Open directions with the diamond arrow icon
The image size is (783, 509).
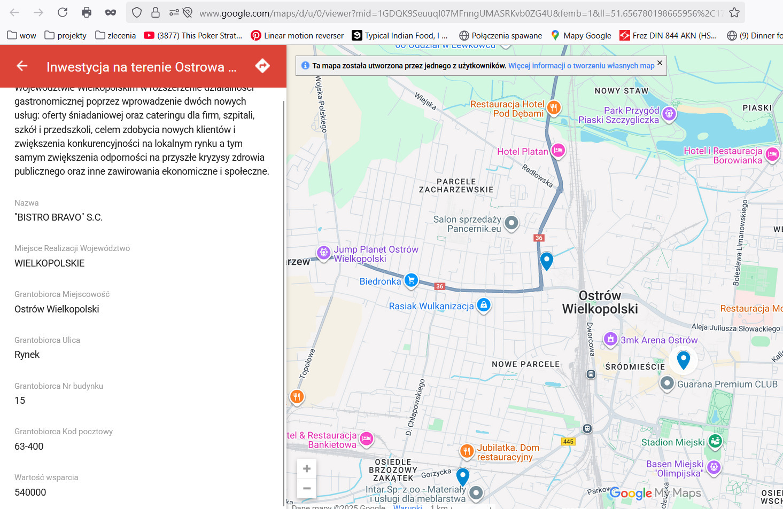(262, 66)
